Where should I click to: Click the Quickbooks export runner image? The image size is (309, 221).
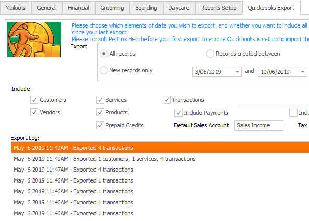pyautogui.click(x=34, y=40)
